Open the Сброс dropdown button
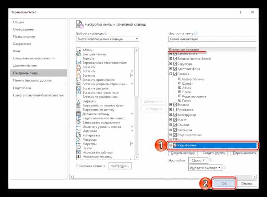 click(198, 160)
